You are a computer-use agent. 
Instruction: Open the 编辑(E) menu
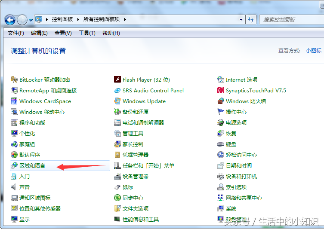click(39, 33)
